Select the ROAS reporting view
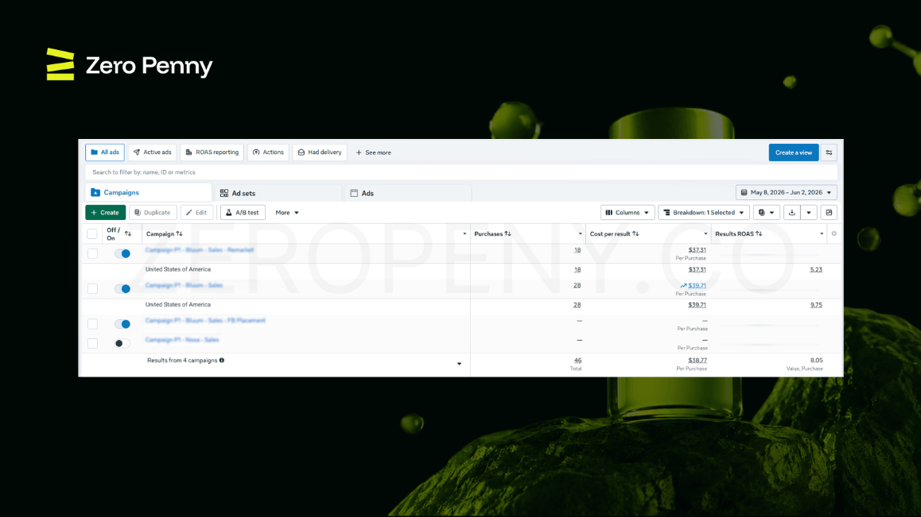The height and width of the screenshot is (517, 921). 212,152
